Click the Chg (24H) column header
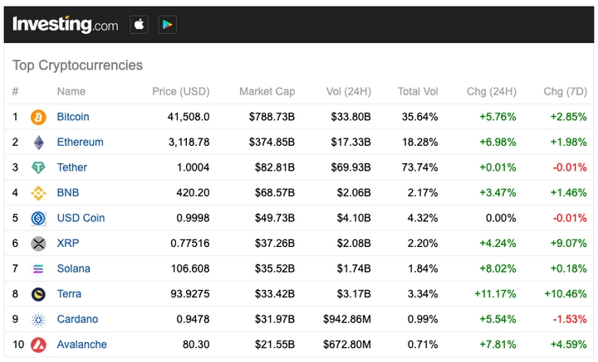The height and width of the screenshot is (362, 598). tap(491, 92)
